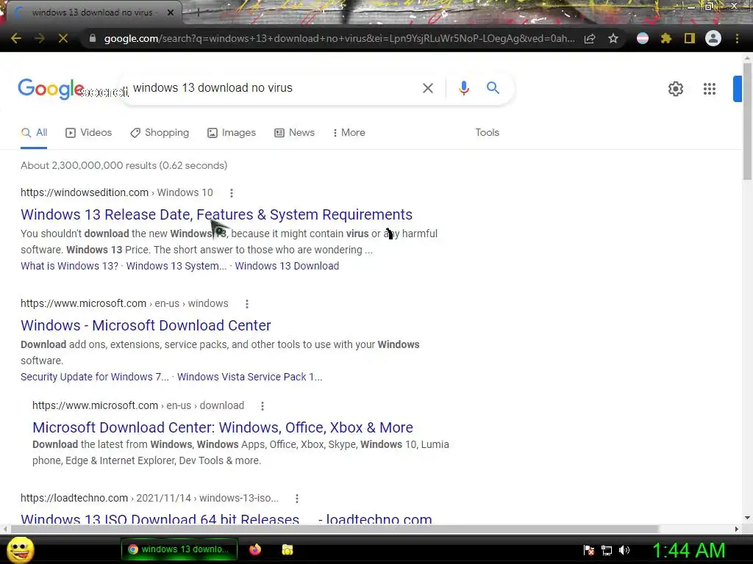Open the network tray icon

click(607, 550)
